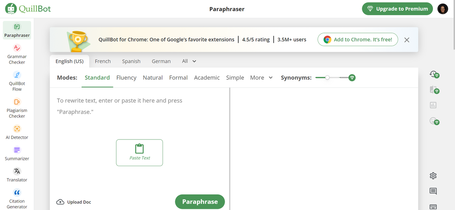Dismiss the Chrome extension banner
This screenshot has width=455, height=210.
pos(407,40)
